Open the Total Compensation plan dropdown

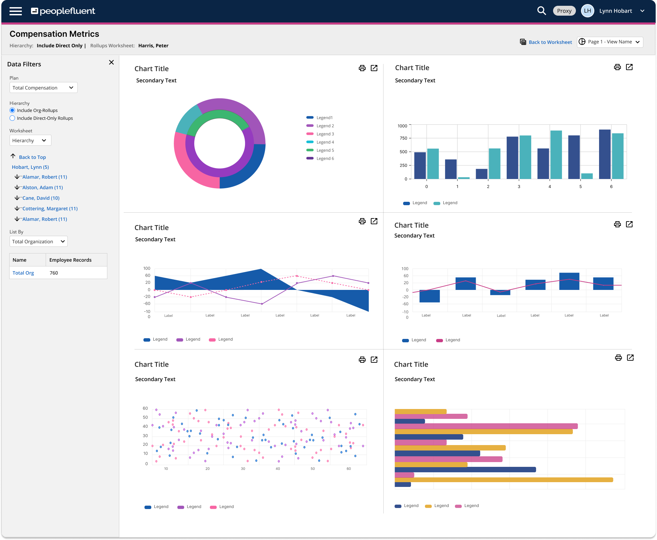coord(43,87)
